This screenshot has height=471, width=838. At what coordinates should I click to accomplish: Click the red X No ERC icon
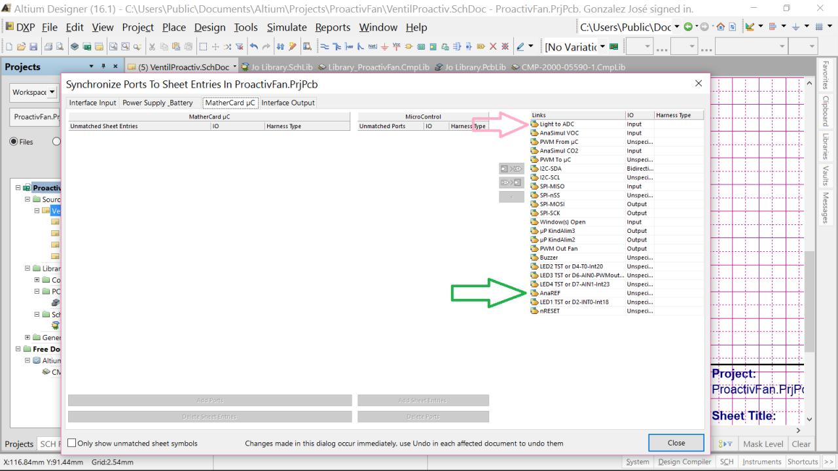(x=493, y=47)
